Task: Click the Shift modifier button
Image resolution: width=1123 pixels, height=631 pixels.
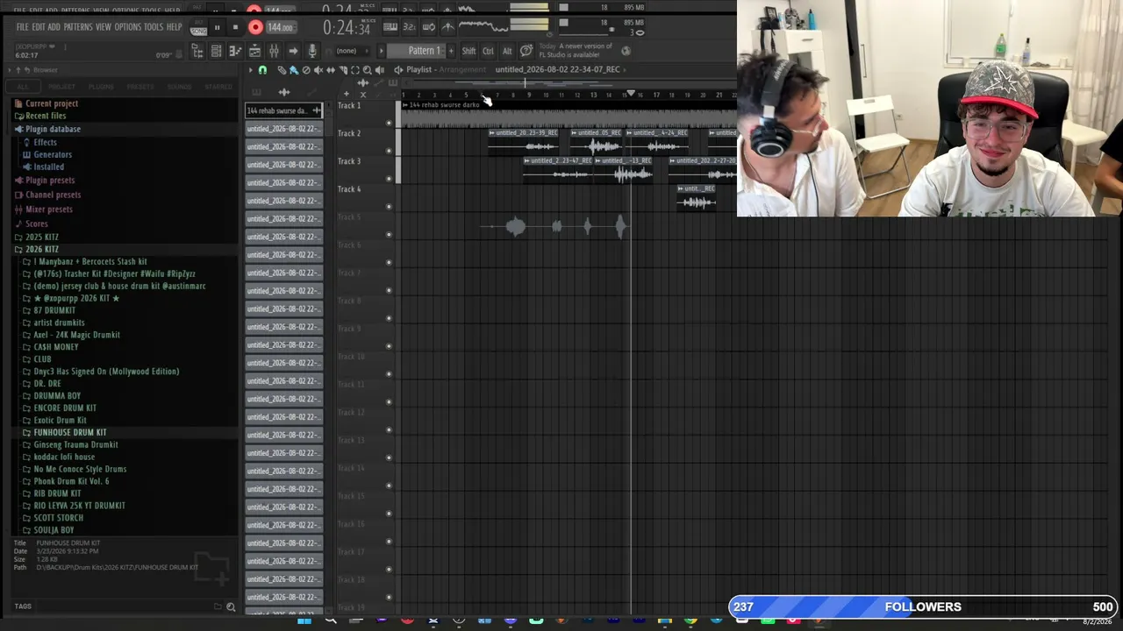Action: coord(469,51)
